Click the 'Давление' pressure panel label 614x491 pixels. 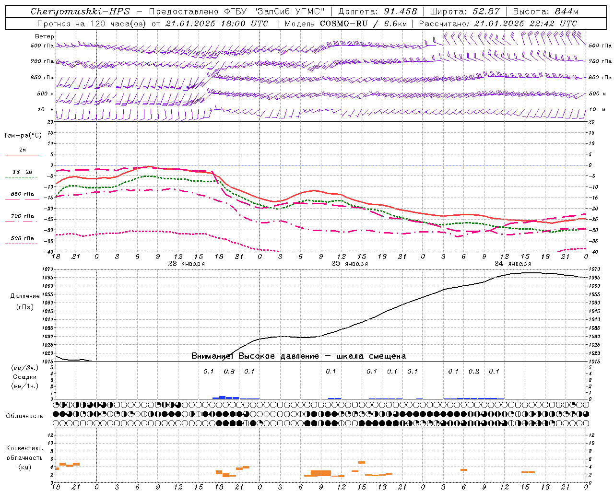coord(25,296)
